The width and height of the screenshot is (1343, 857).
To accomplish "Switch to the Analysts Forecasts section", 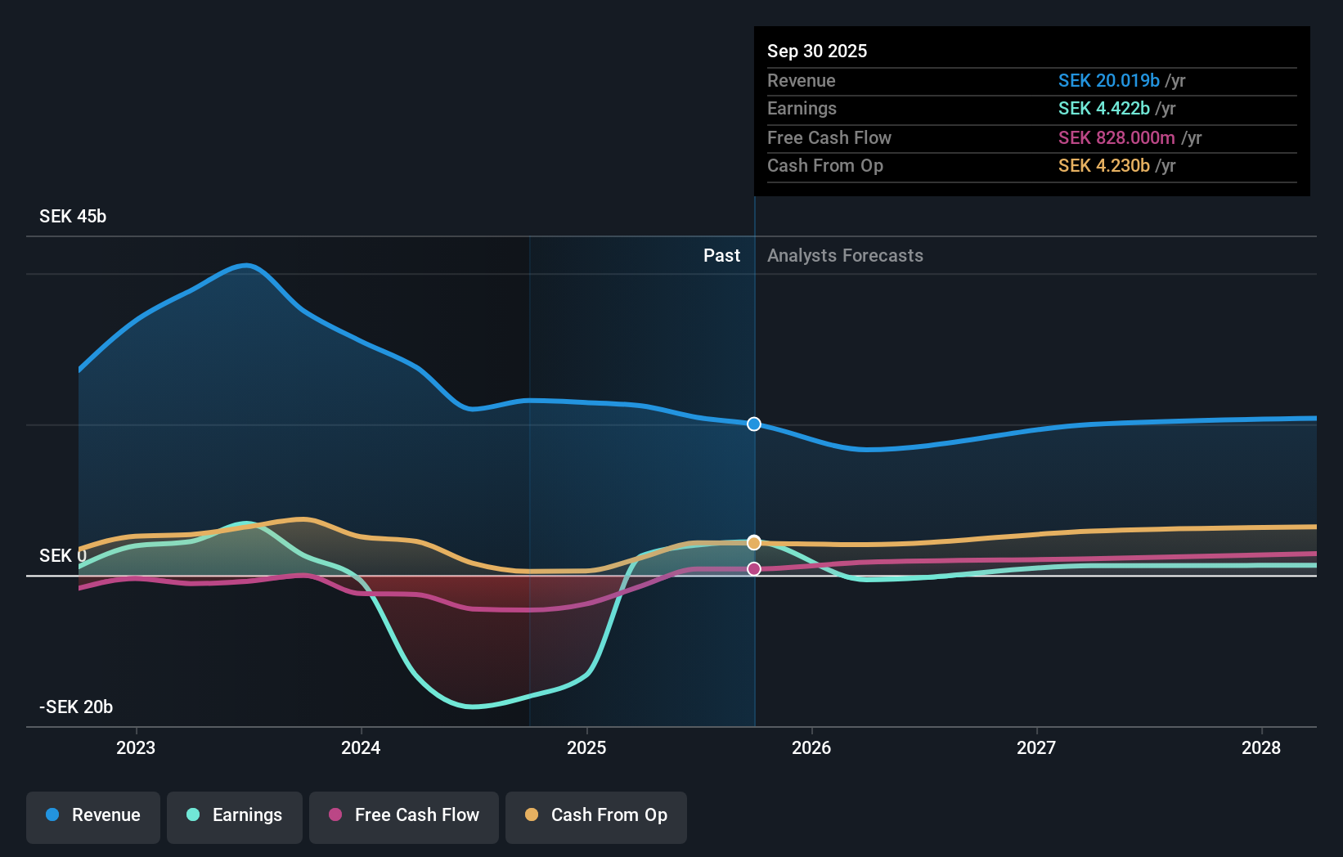I will tap(845, 255).
